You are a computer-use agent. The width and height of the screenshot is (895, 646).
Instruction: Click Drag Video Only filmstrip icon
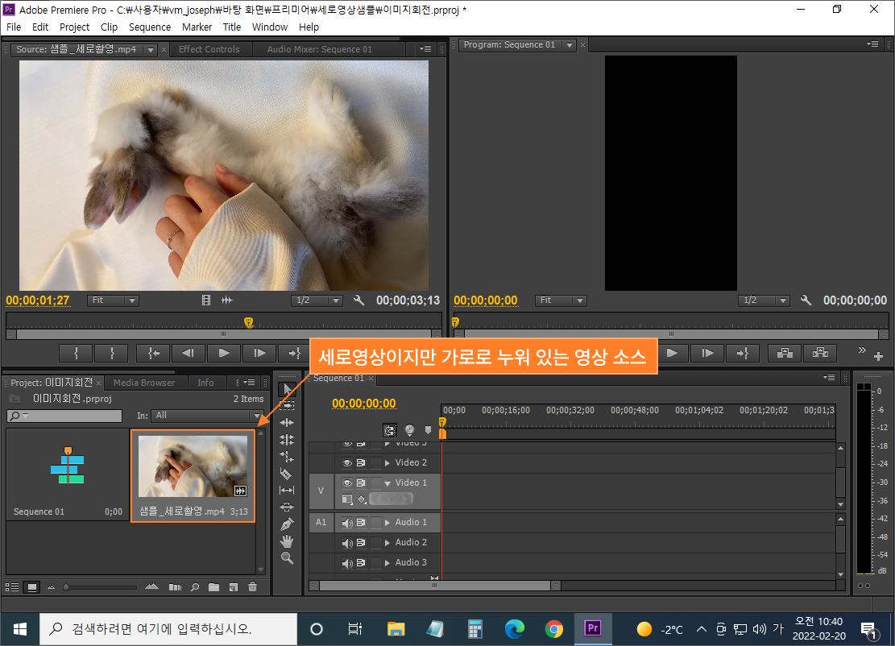coord(206,300)
